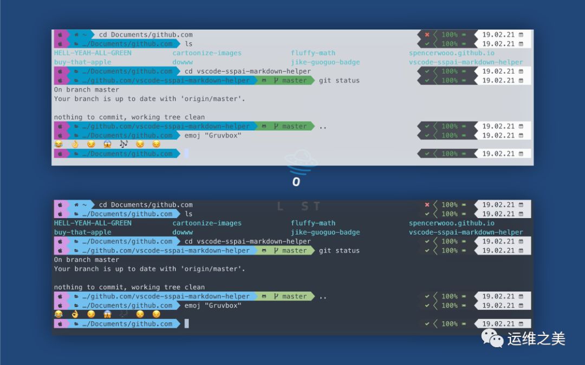Click the cursor on the light terminal's final prompt
This screenshot has height=365, width=585.
coord(186,154)
